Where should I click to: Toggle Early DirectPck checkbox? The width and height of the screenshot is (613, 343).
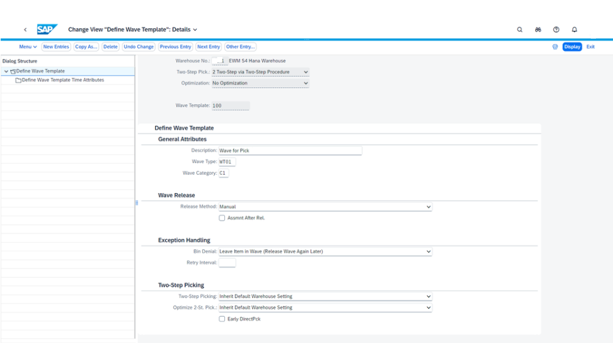tap(222, 319)
